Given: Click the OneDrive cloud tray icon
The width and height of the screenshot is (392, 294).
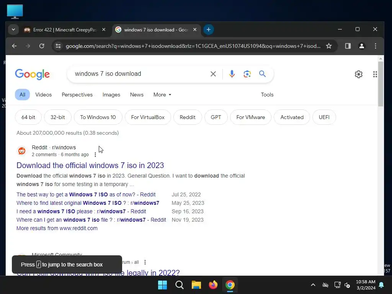Looking at the screenshot, I should click(x=325, y=285).
